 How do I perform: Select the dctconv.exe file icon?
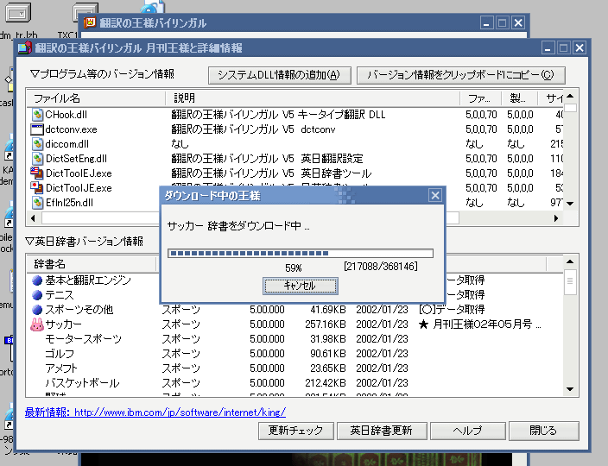(x=37, y=129)
